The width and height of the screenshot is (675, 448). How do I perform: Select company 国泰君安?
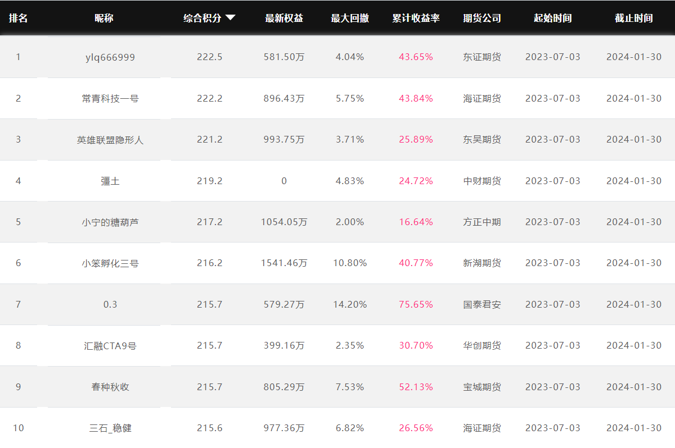(482, 304)
